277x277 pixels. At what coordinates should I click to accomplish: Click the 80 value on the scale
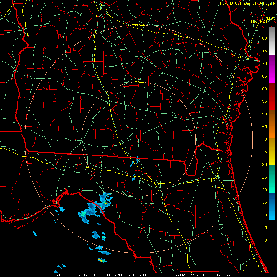(x=264, y=38)
